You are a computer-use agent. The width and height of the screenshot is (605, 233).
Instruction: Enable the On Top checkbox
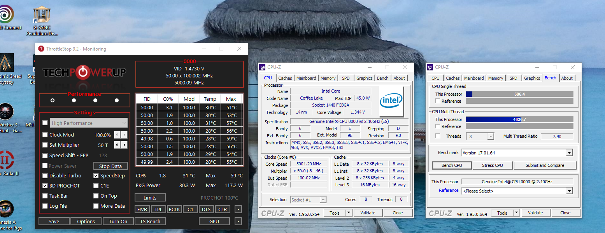tap(96, 196)
